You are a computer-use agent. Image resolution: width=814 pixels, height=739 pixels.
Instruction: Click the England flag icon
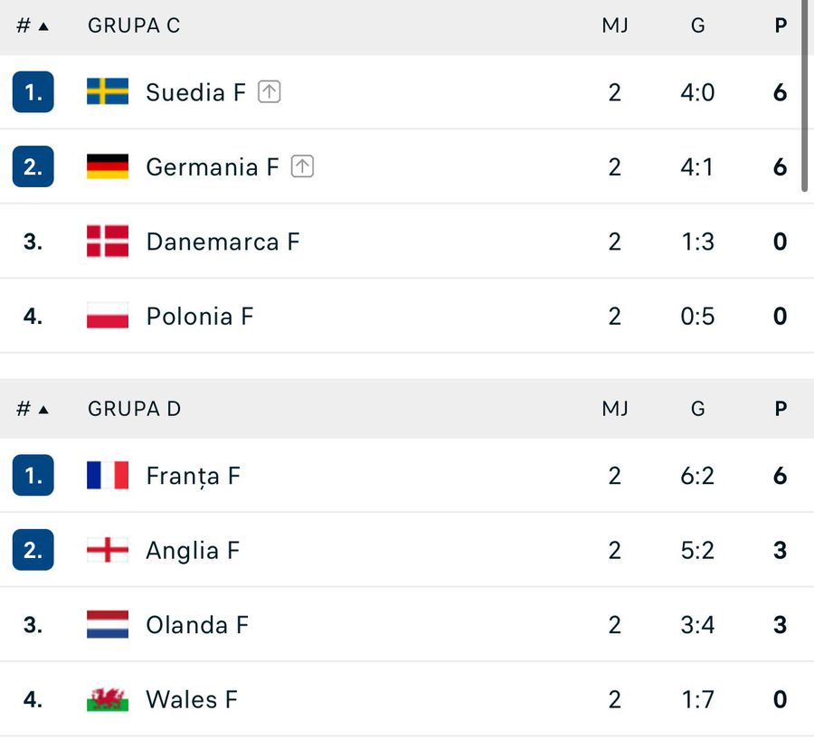(106, 550)
